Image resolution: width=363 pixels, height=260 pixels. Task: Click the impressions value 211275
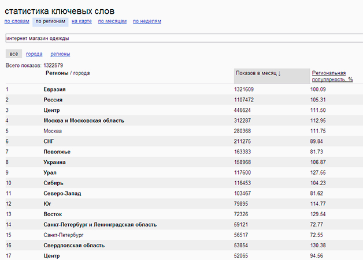click(x=242, y=141)
